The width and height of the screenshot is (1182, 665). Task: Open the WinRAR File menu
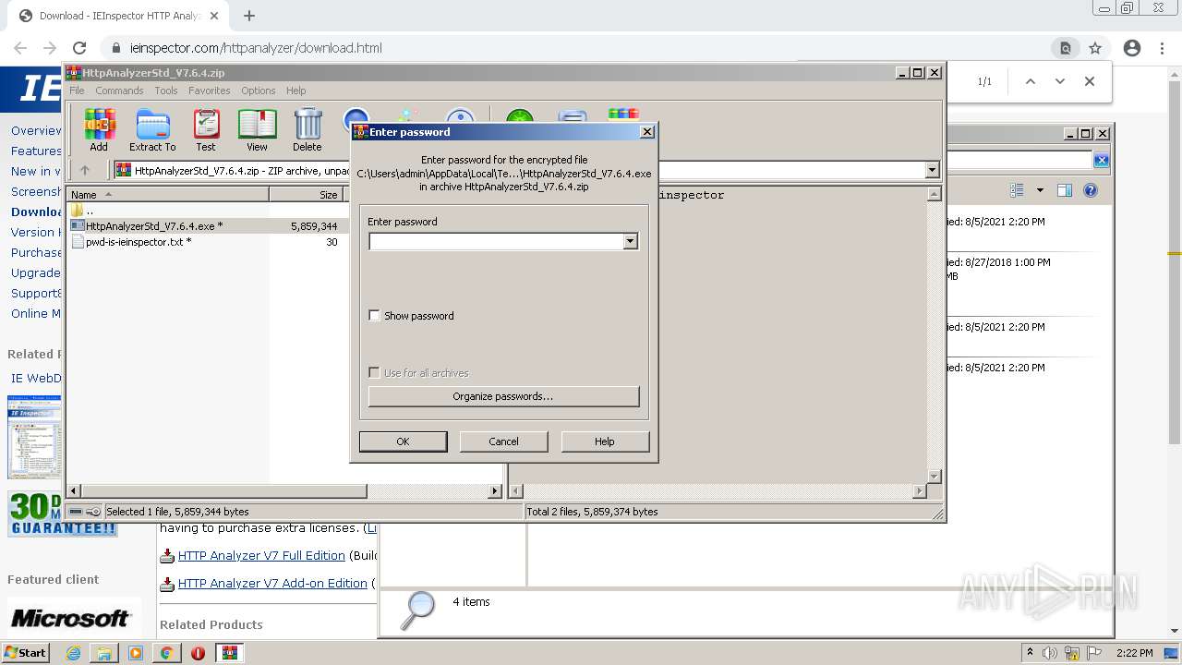(77, 91)
